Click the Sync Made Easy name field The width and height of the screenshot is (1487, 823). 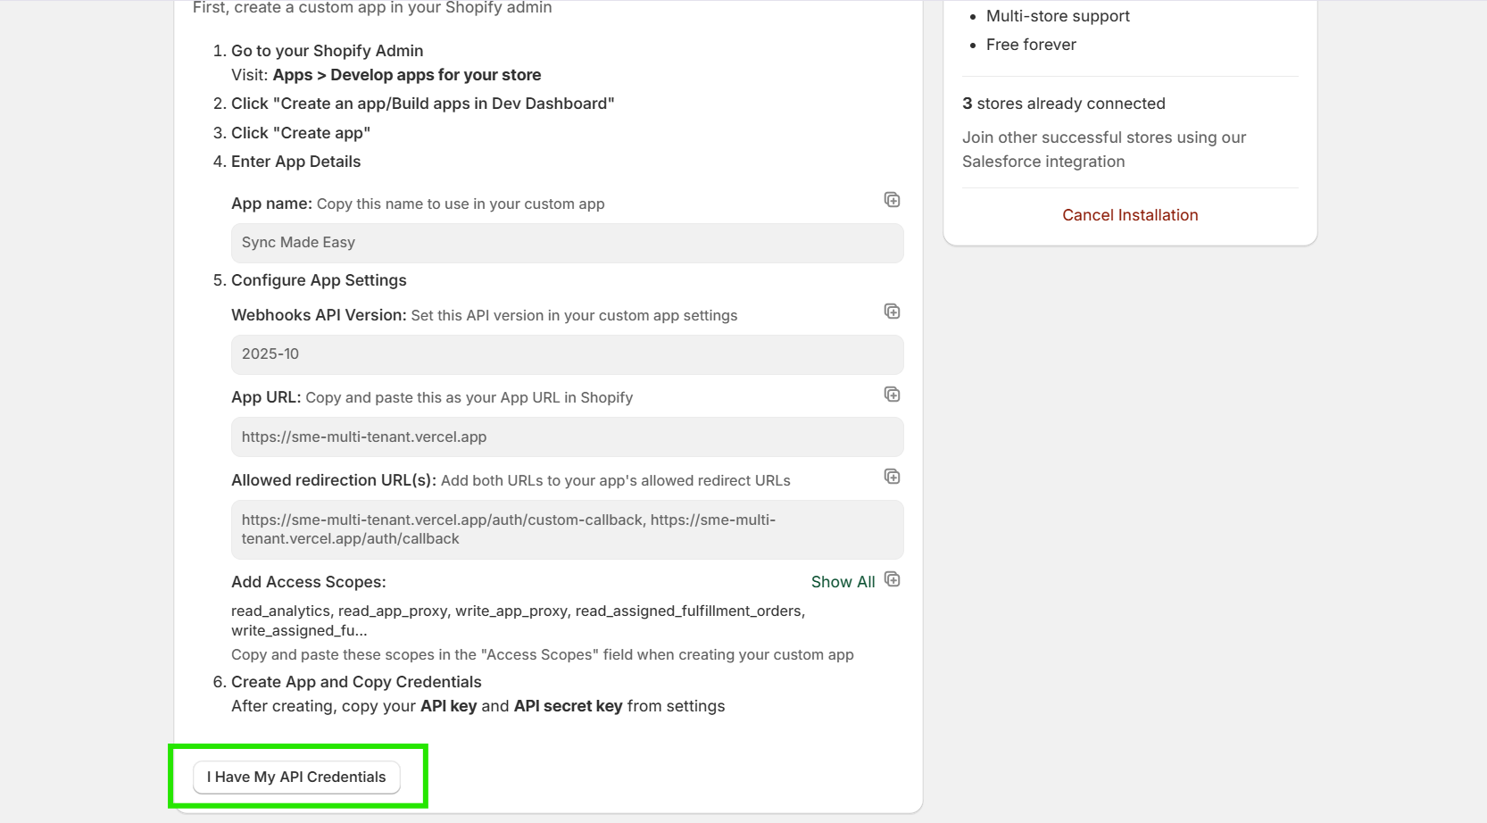pyautogui.click(x=567, y=243)
